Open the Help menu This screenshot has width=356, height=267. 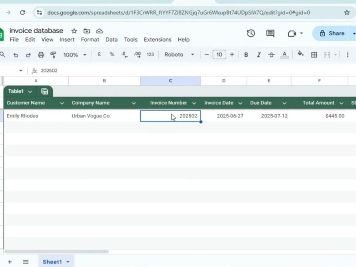tap(183, 40)
